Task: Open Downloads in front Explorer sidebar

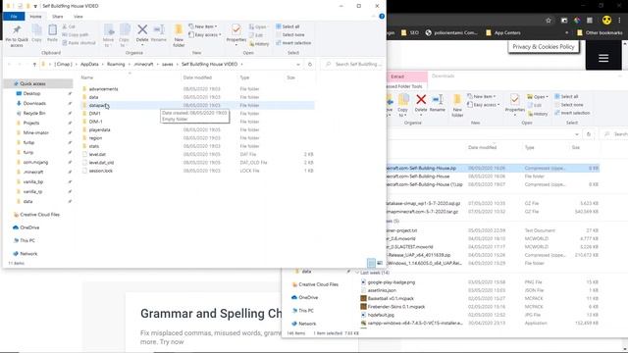Action: tap(34, 103)
